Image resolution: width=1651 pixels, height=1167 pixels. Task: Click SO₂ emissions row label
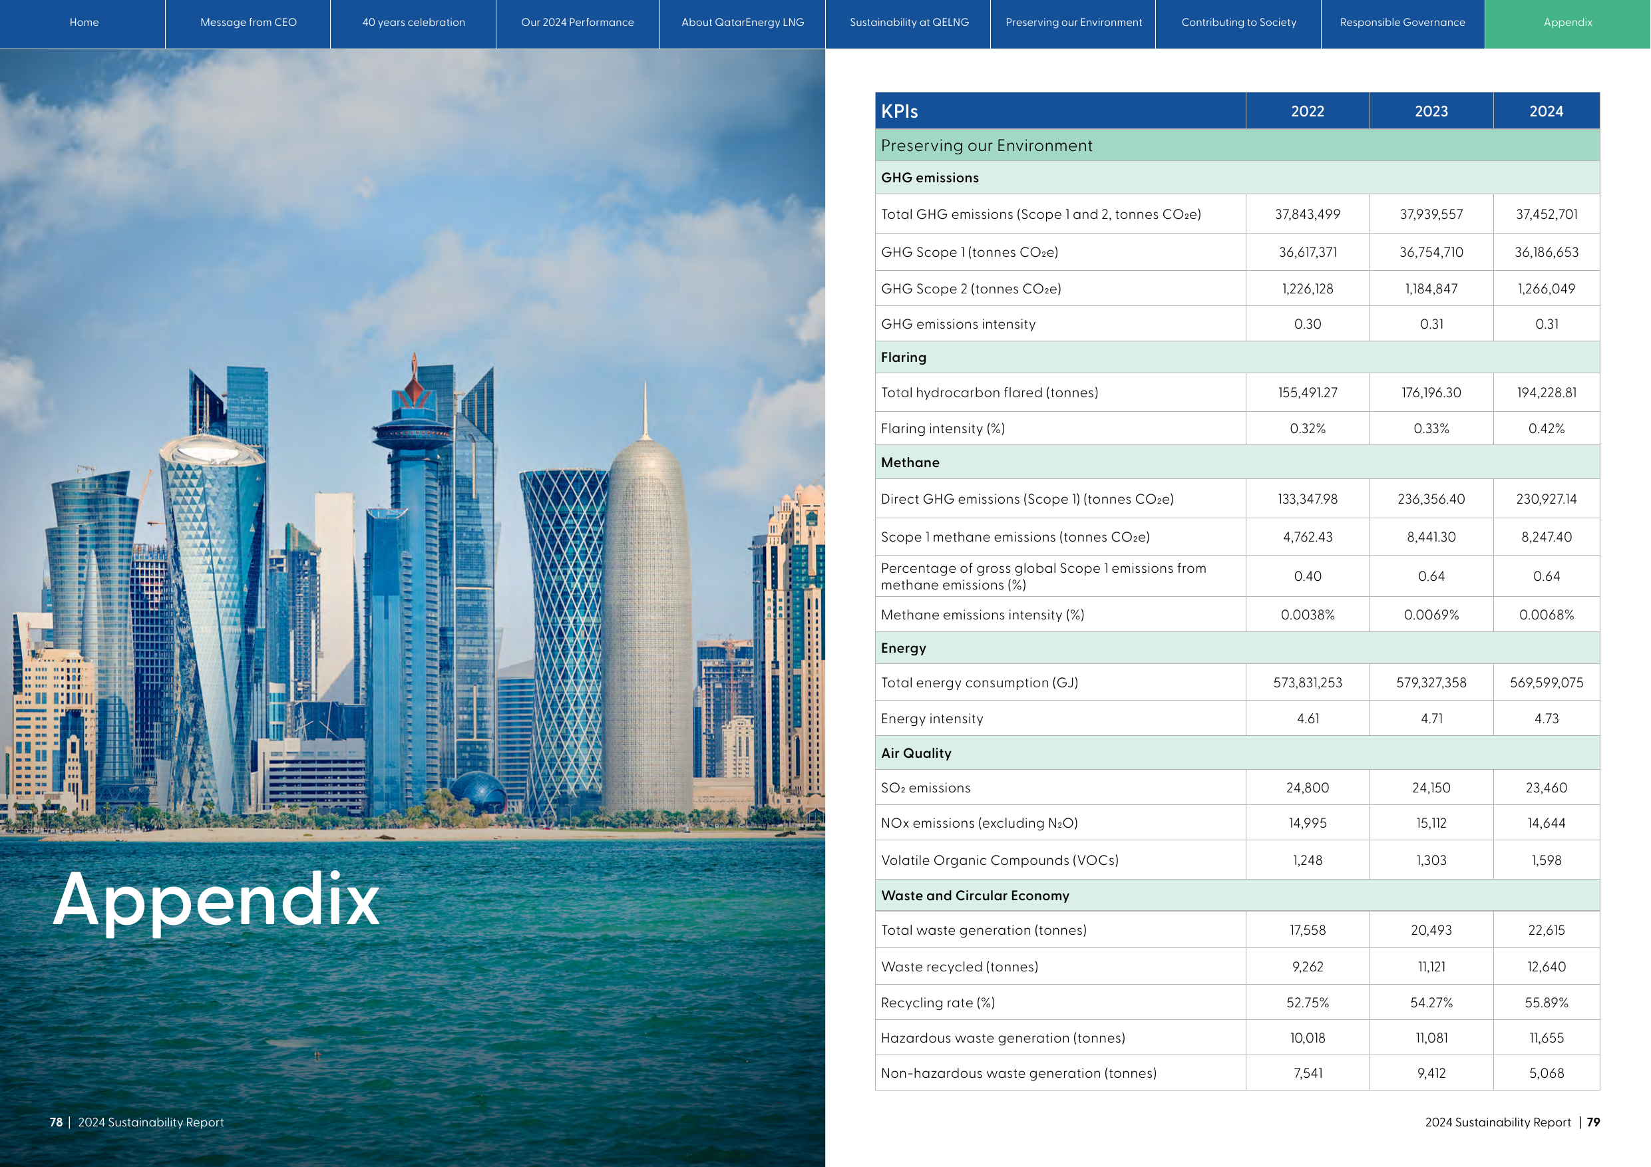926,788
